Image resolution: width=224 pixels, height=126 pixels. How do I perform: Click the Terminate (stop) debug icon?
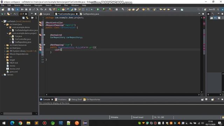click(x=30, y=9)
